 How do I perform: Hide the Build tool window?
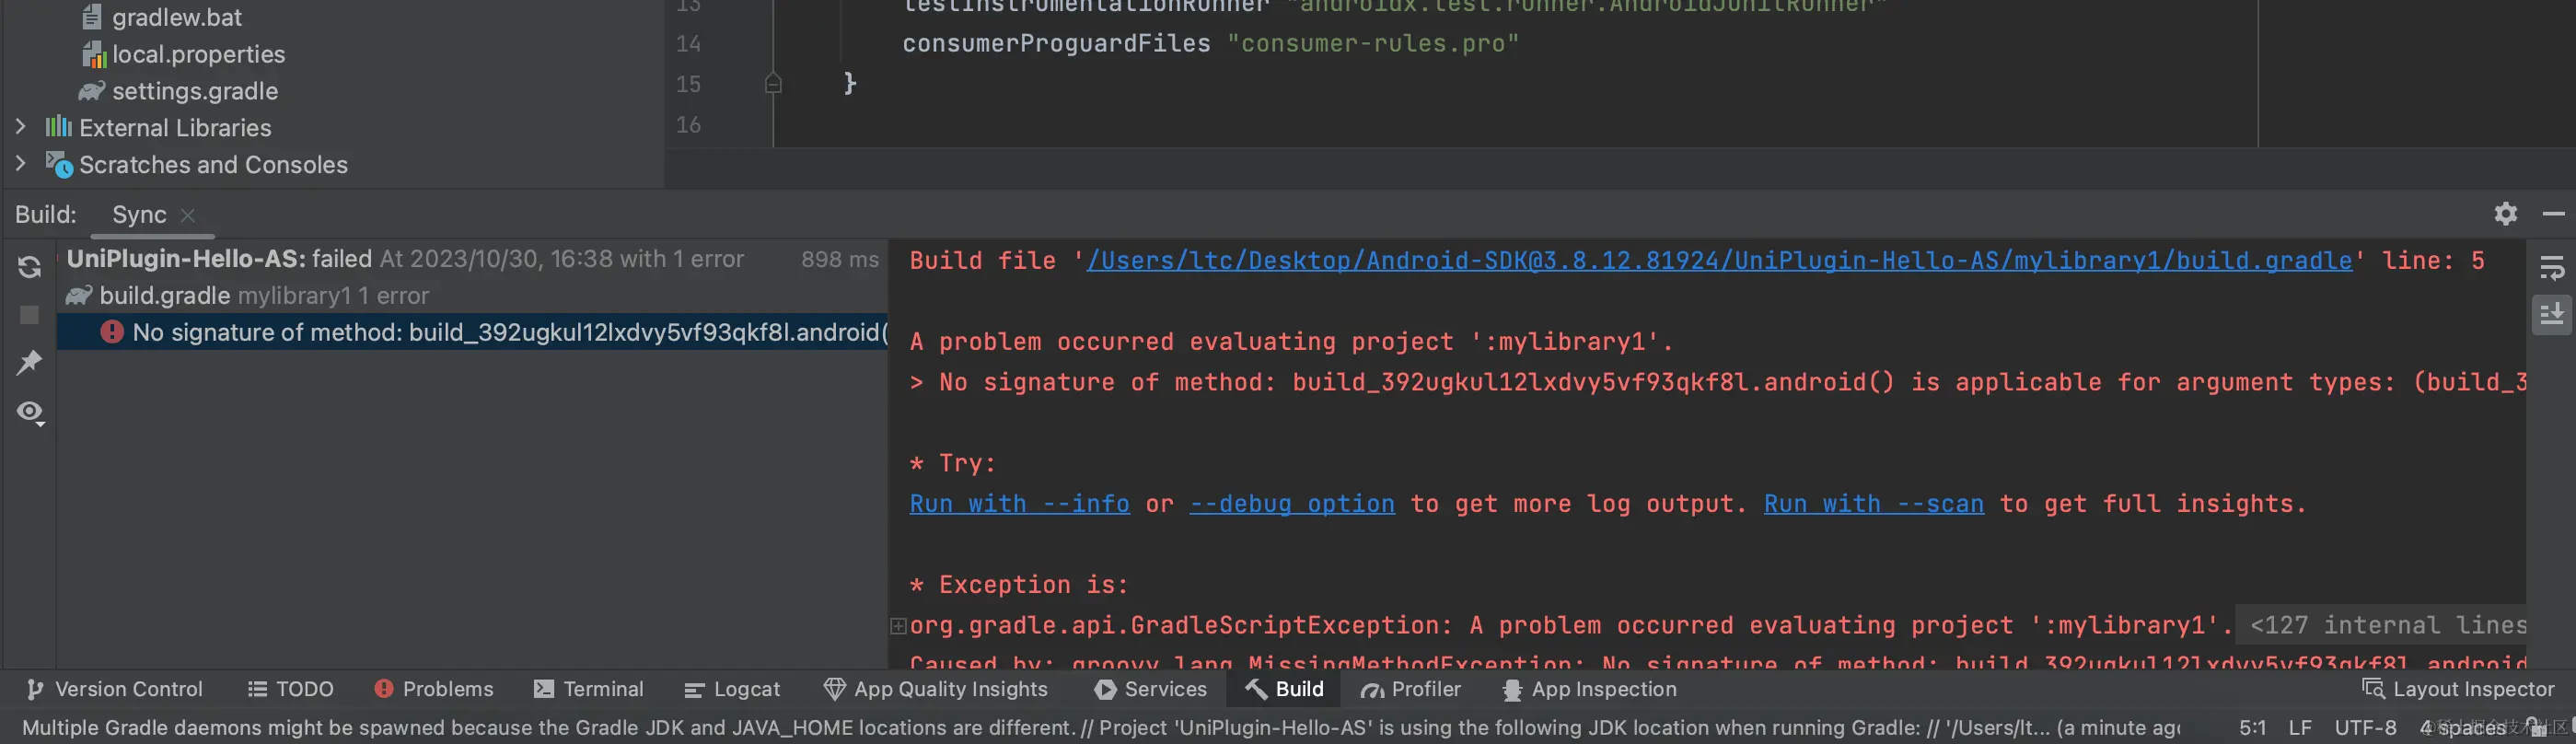point(2553,213)
